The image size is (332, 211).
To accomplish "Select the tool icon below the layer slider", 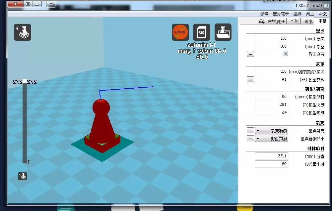I will pyautogui.click(x=23, y=176).
